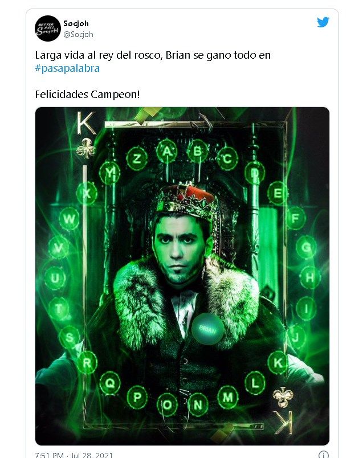Click the letter A circle in image
The image size is (363, 458).
168,151
